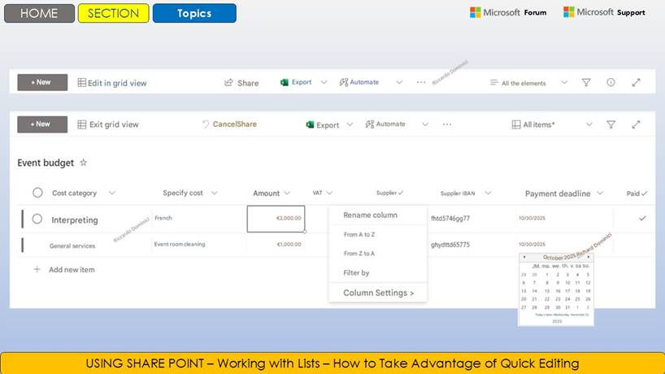Open Automate dropdown arrow in grid toolbar
Viewport: 665px width, 374px height.
tap(425, 124)
